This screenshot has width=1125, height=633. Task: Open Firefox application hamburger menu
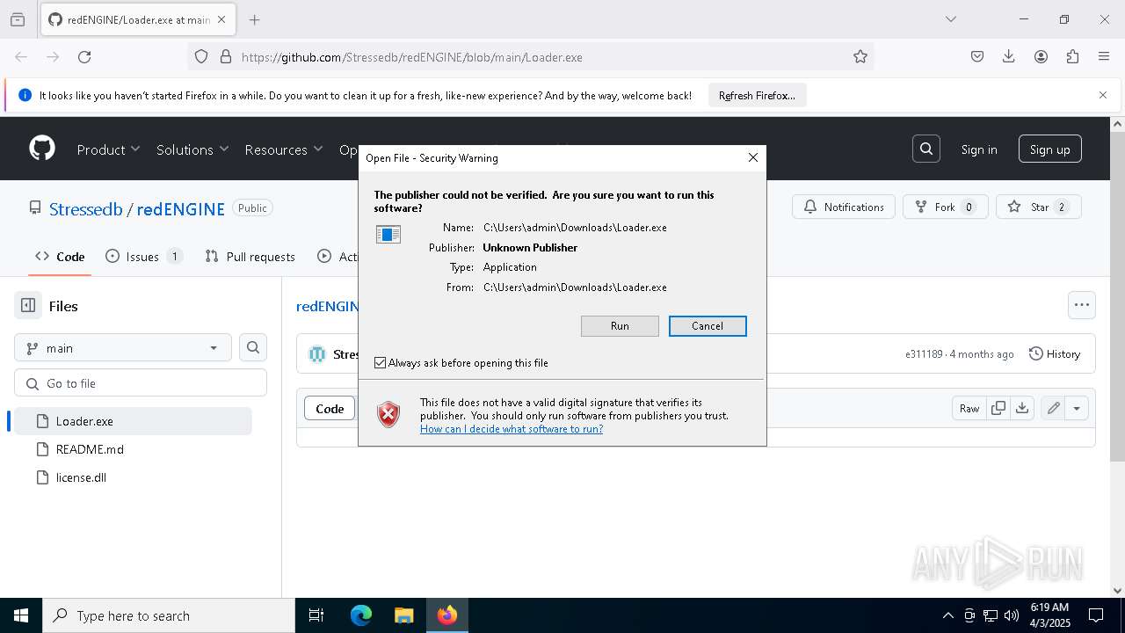1104,57
